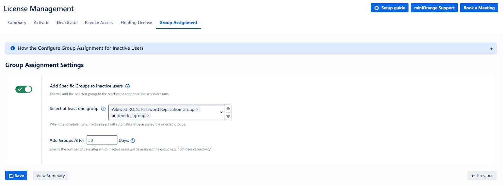Remove Allowed RODC Password Replication Group tag
The height and width of the screenshot is (186, 504).
(x=198, y=110)
